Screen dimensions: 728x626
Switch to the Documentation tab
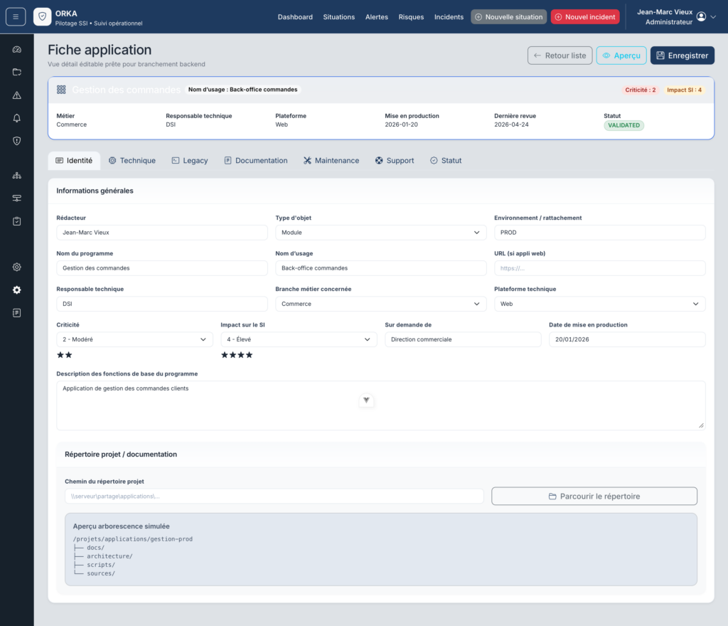coord(256,160)
